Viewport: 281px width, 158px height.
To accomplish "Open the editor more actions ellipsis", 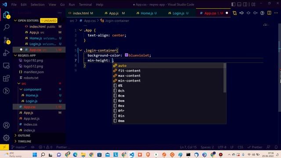I will 276,13.
